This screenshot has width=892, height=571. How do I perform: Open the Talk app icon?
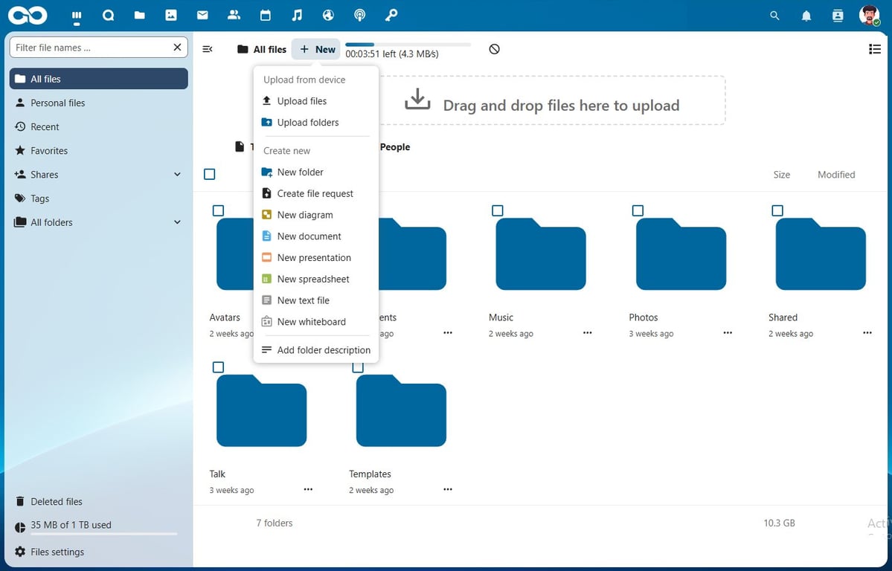tap(108, 16)
